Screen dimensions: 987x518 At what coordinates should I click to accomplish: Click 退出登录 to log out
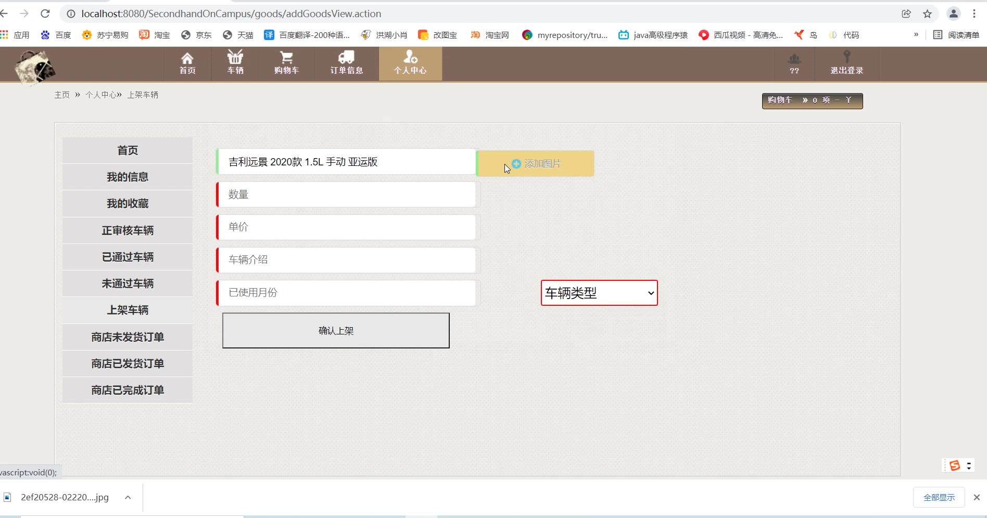pyautogui.click(x=847, y=63)
